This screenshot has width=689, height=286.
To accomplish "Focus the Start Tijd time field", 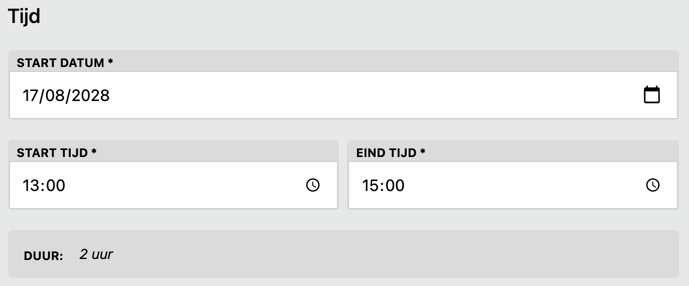I will click(174, 185).
